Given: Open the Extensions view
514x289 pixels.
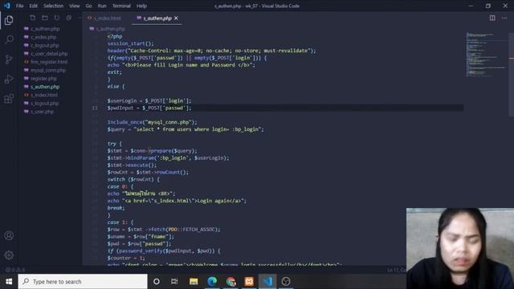Looking at the screenshot, I should click(9, 98).
